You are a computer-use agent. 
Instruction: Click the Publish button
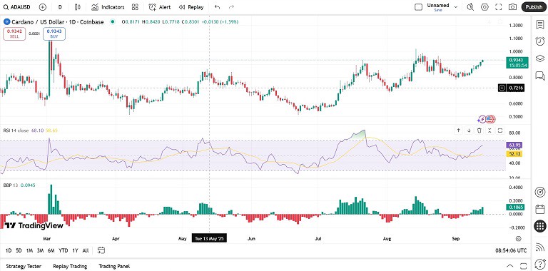(x=534, y=7)
